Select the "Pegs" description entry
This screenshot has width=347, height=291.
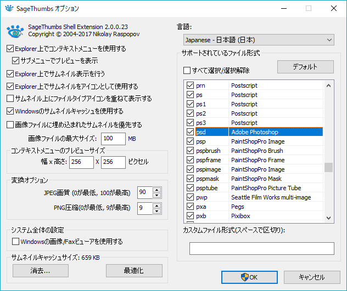[x=238, y=207]
